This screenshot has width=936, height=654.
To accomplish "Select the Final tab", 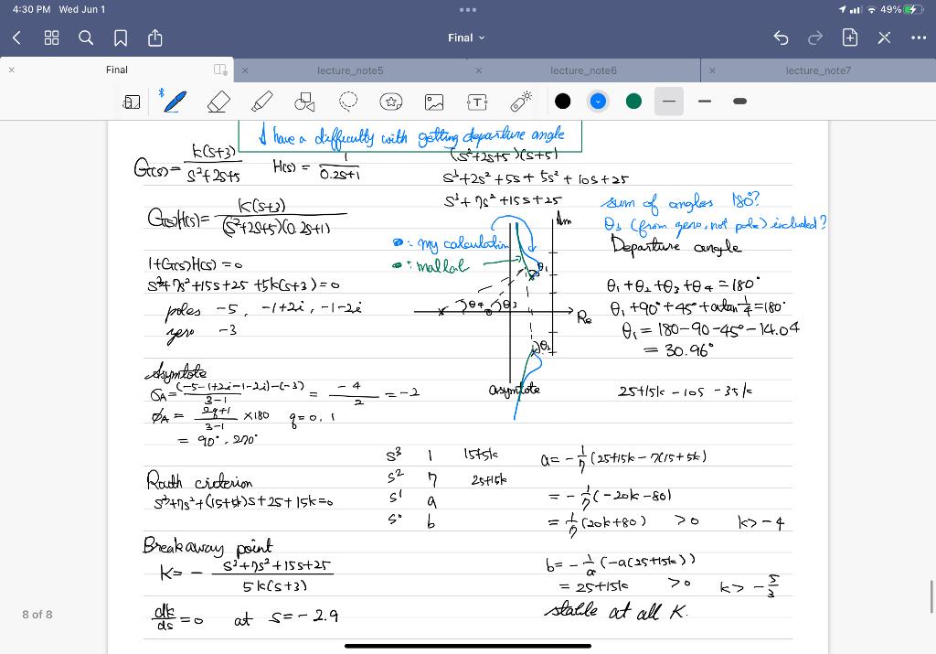I will tap(117, 70).
